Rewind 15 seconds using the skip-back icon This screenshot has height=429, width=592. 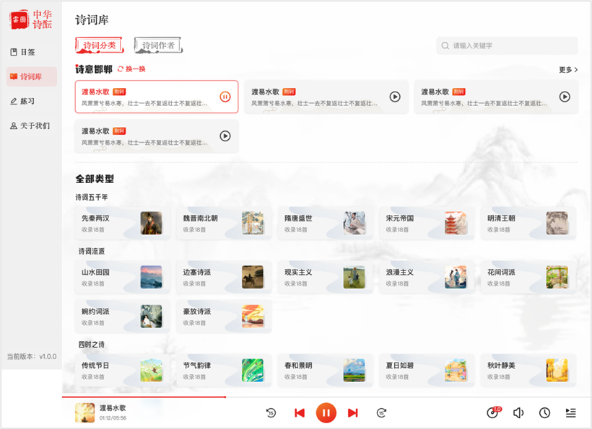click(271, 412)
